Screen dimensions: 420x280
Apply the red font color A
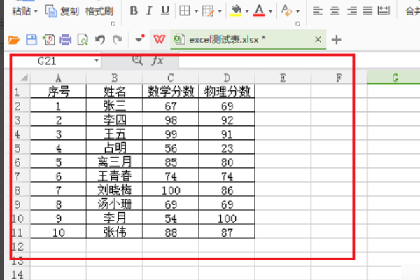click(x=259, y=10)
